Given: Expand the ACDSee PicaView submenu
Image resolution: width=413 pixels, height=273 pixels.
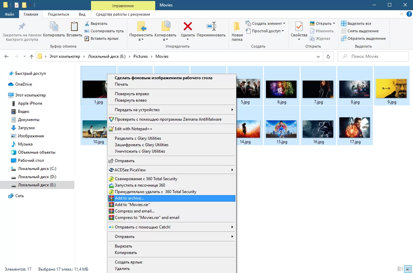Looking at the screenshot, I should click(171, 170).
